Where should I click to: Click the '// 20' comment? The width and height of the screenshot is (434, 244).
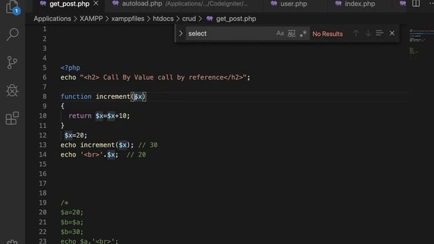136,155
